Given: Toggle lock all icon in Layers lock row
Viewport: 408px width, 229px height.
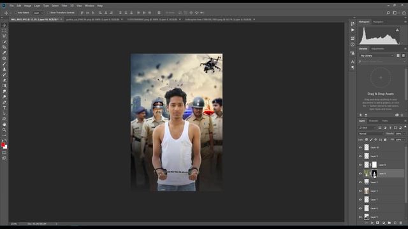Looking at the screenshot, I should 385,140.
